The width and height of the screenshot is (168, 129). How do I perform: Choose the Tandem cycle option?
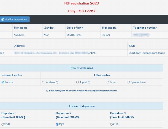43,82
